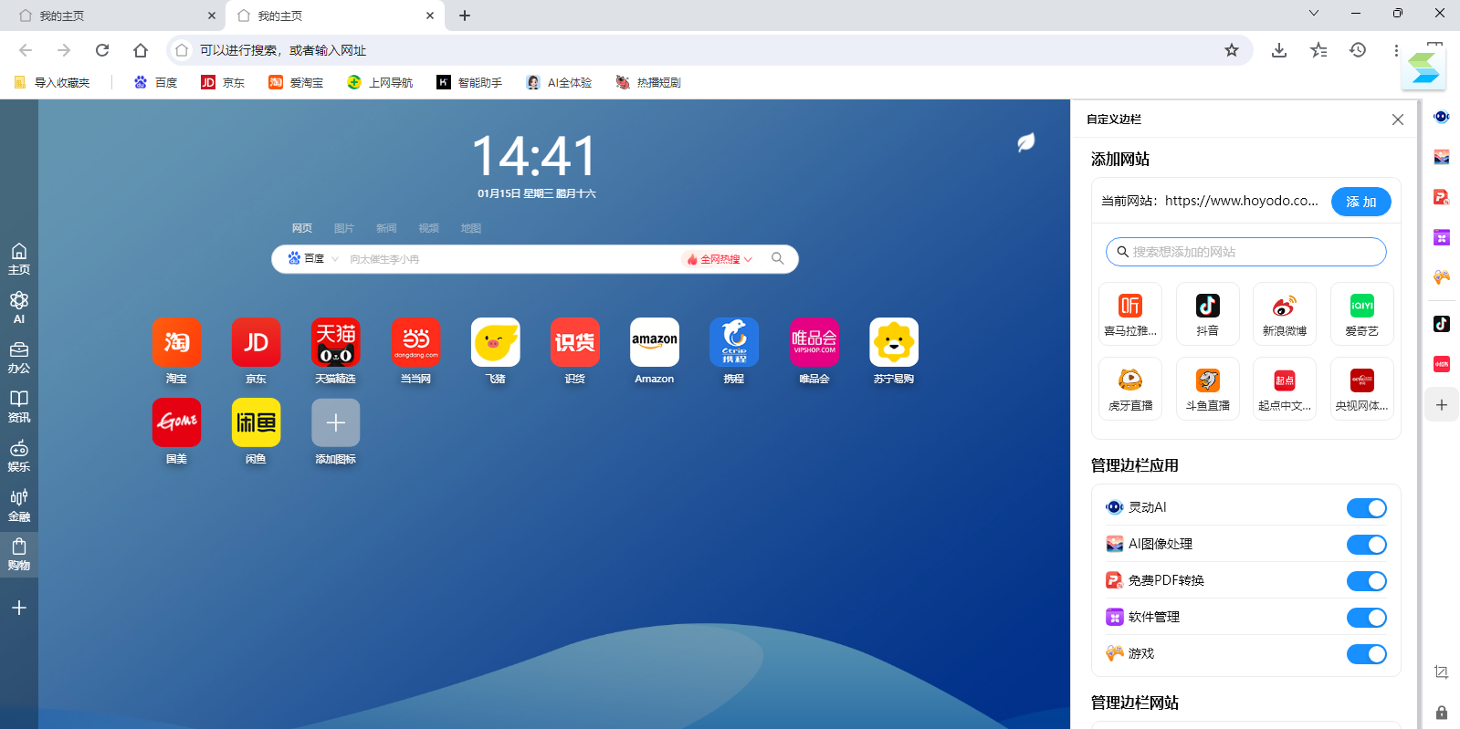
Task: Bookmark this page with the star icon
Action: (1232, 50)
